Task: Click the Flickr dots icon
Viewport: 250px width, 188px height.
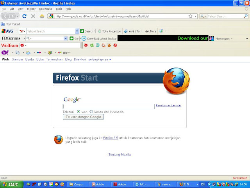Action: 39,52
